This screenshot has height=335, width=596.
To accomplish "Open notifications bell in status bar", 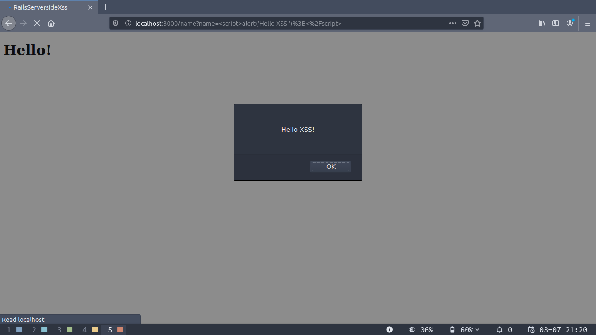I will (x=500, y=330).
